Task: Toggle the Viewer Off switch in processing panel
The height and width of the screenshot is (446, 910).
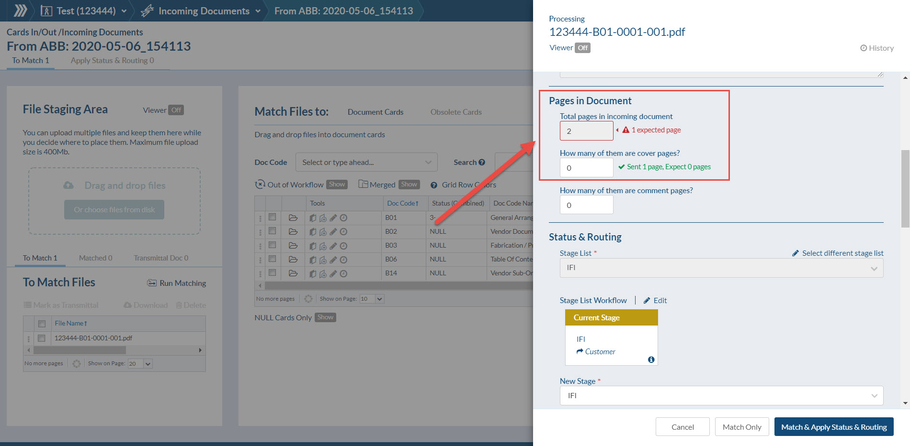Action: [x=582, y=48]
